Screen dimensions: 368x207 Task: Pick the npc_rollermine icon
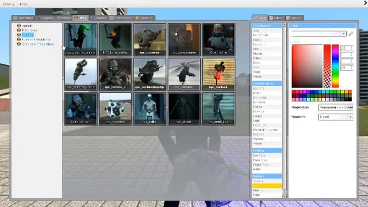coord(115,109)
